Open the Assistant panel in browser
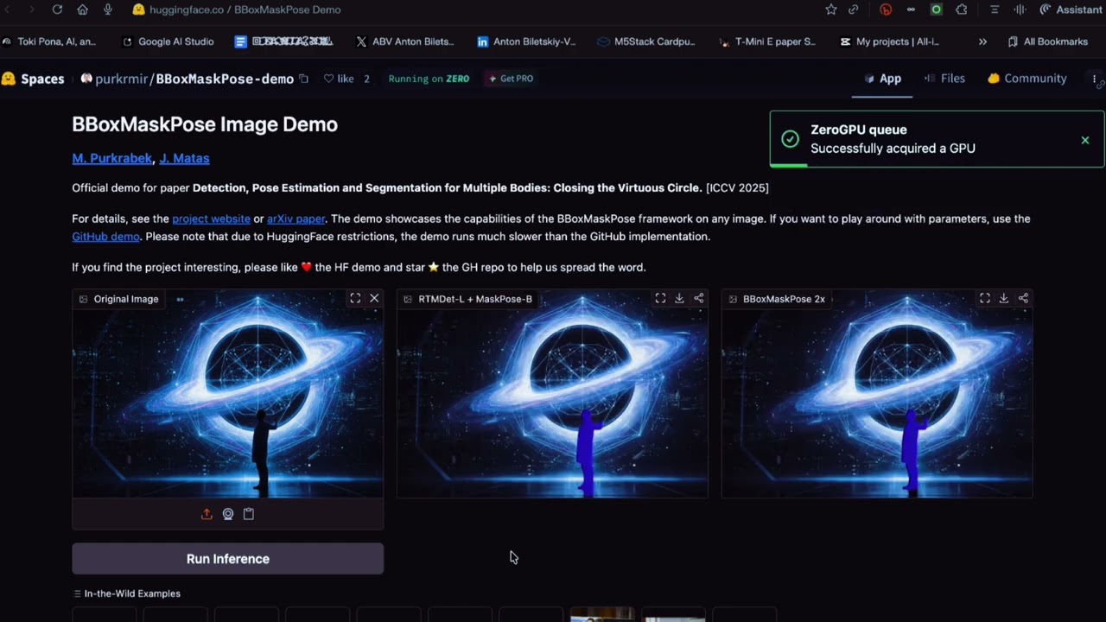1106x622 pixels. (x=1071, y=10)
